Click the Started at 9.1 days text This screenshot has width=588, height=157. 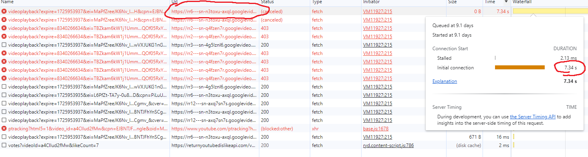[452, 35]
